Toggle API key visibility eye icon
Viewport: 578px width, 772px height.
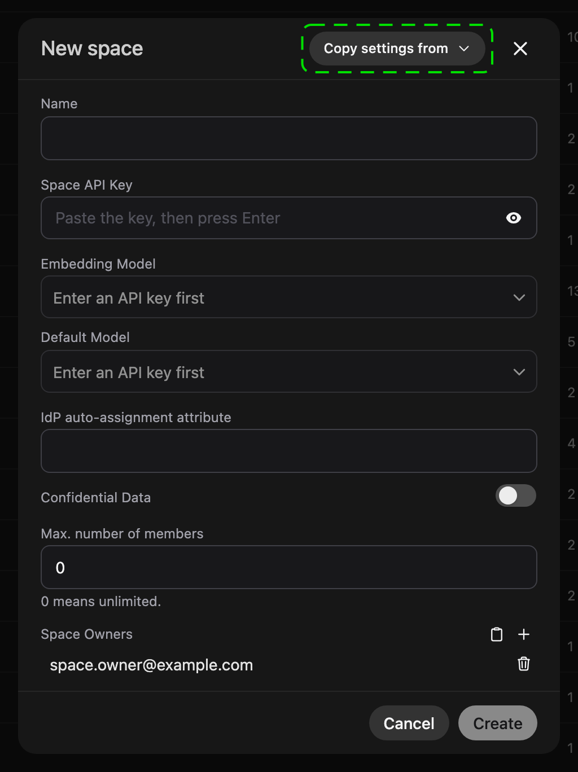(514, 218)
